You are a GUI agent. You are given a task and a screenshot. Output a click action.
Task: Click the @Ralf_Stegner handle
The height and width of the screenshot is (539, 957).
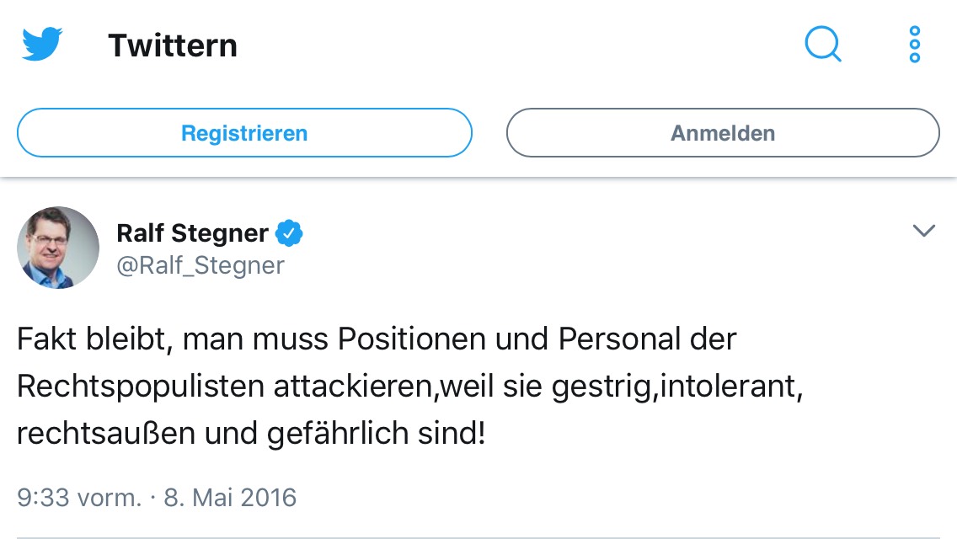pyautogui.click(x=200, y=265)
